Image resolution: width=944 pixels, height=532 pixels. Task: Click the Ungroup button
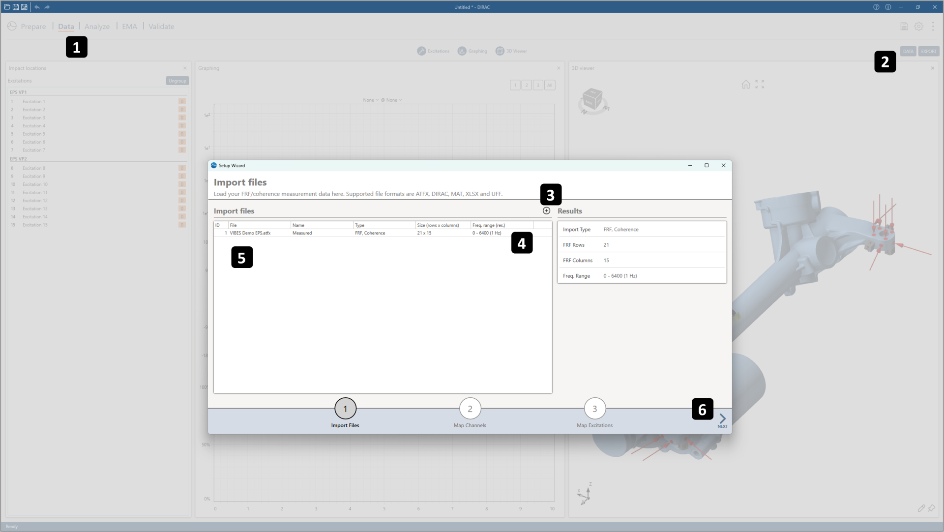click(x=177, y=81)
